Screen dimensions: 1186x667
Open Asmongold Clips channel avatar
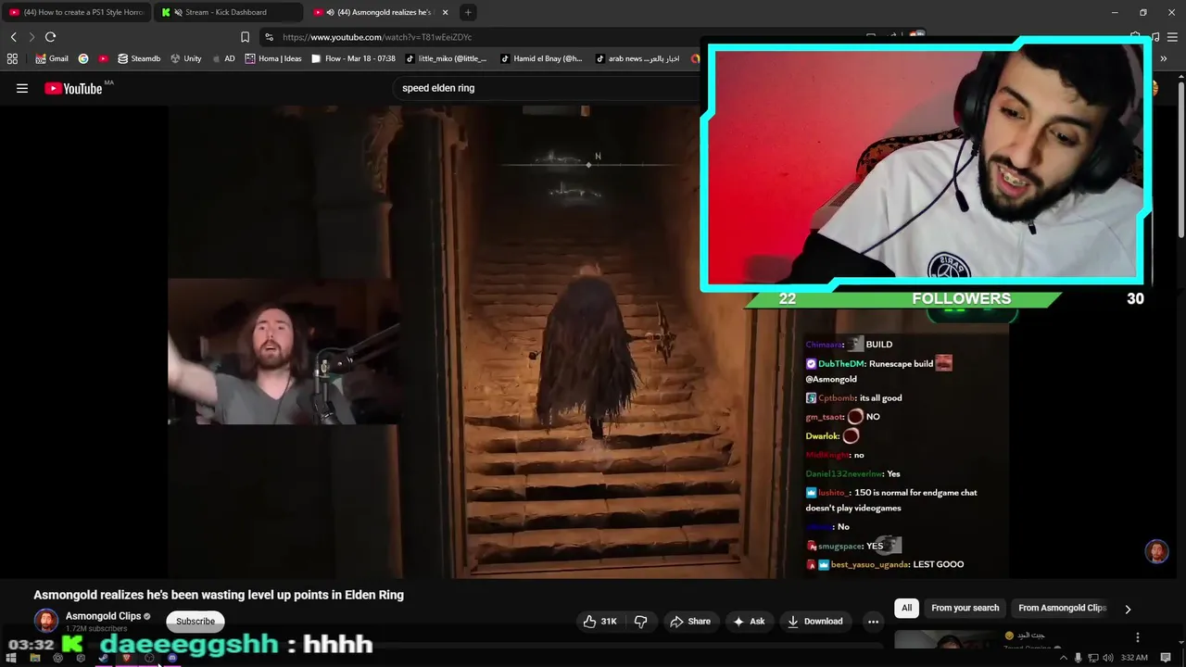coord(46,621)
